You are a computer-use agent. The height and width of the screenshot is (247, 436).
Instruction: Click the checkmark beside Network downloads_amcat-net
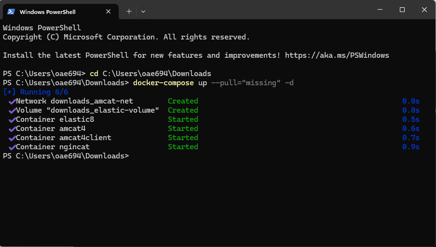click(x=12, y=101)
